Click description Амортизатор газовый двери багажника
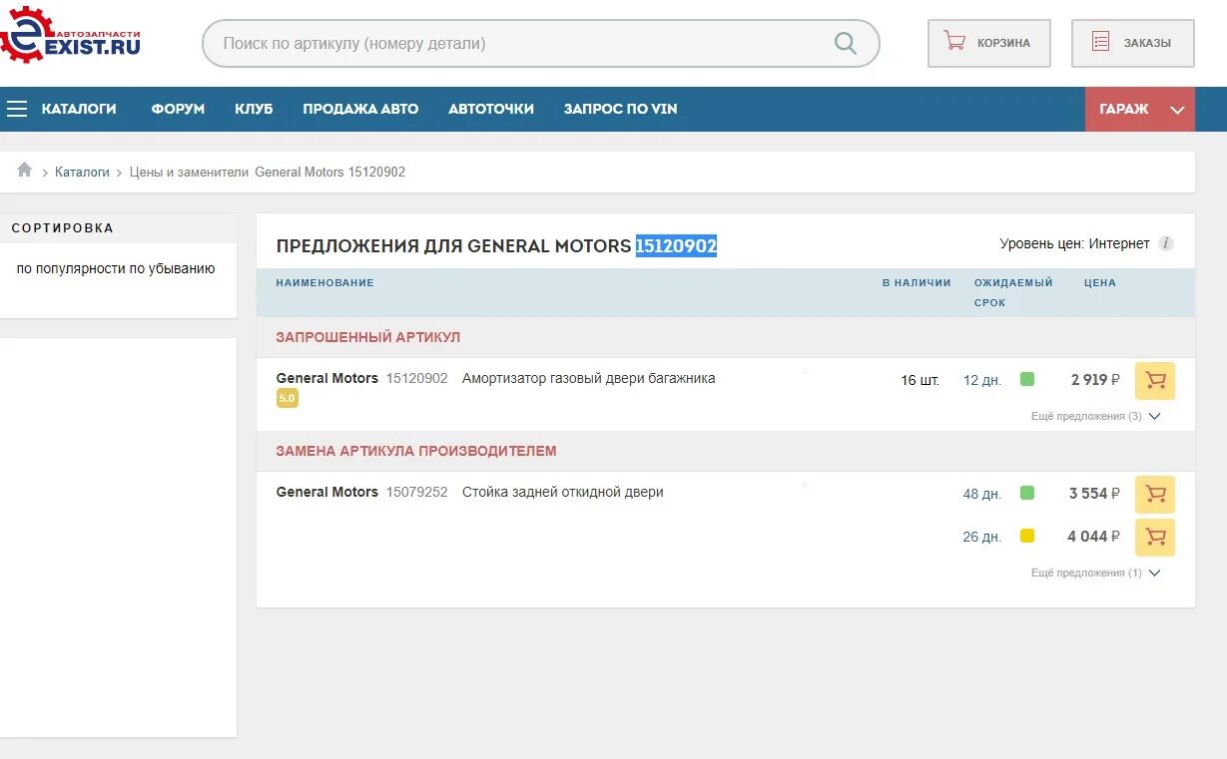Screen dimensions: 1227x759 (x=589, y=378)
